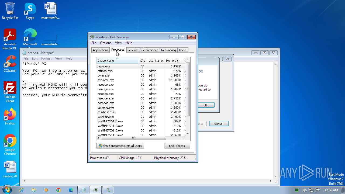Screen dimensions: 345x194
Task: Click the green CPU meter tray icon
Action: (297, 190)
